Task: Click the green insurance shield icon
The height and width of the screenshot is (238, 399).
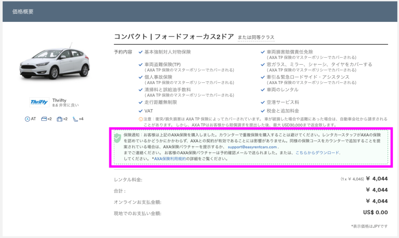Action: (117, 138)
